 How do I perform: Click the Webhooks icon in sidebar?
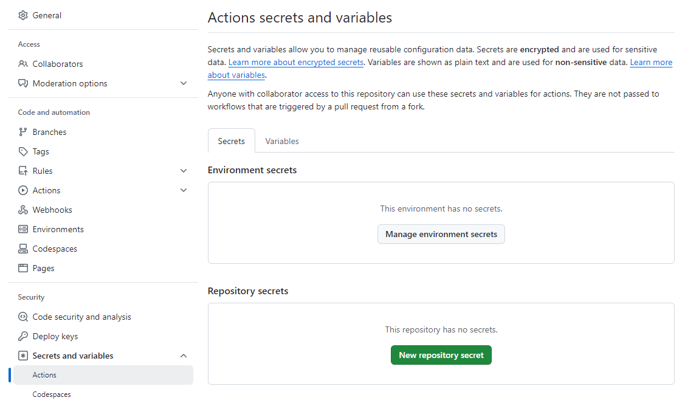(x=23, y=210)
